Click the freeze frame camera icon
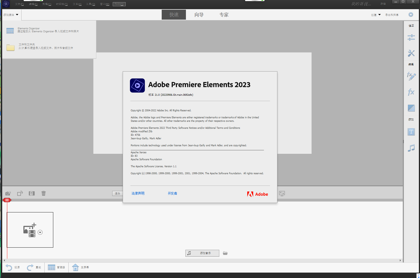 [x=8, y=193]
